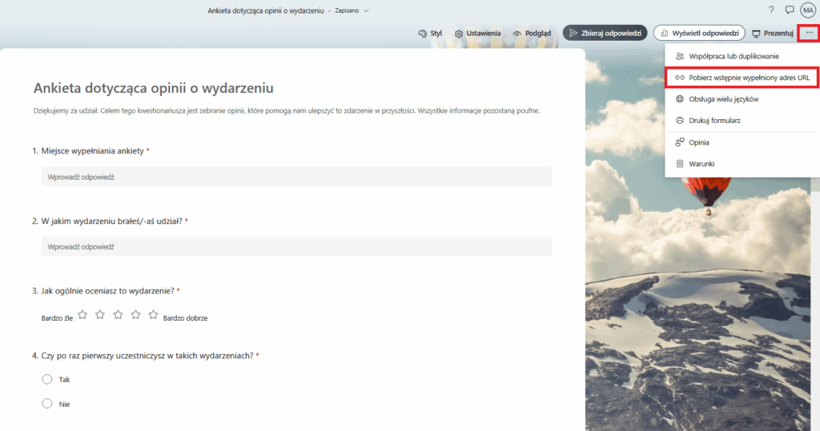Click Zbieraj odpowiedzi button
This screenshot has width=820, height=431.
[605, 33]
